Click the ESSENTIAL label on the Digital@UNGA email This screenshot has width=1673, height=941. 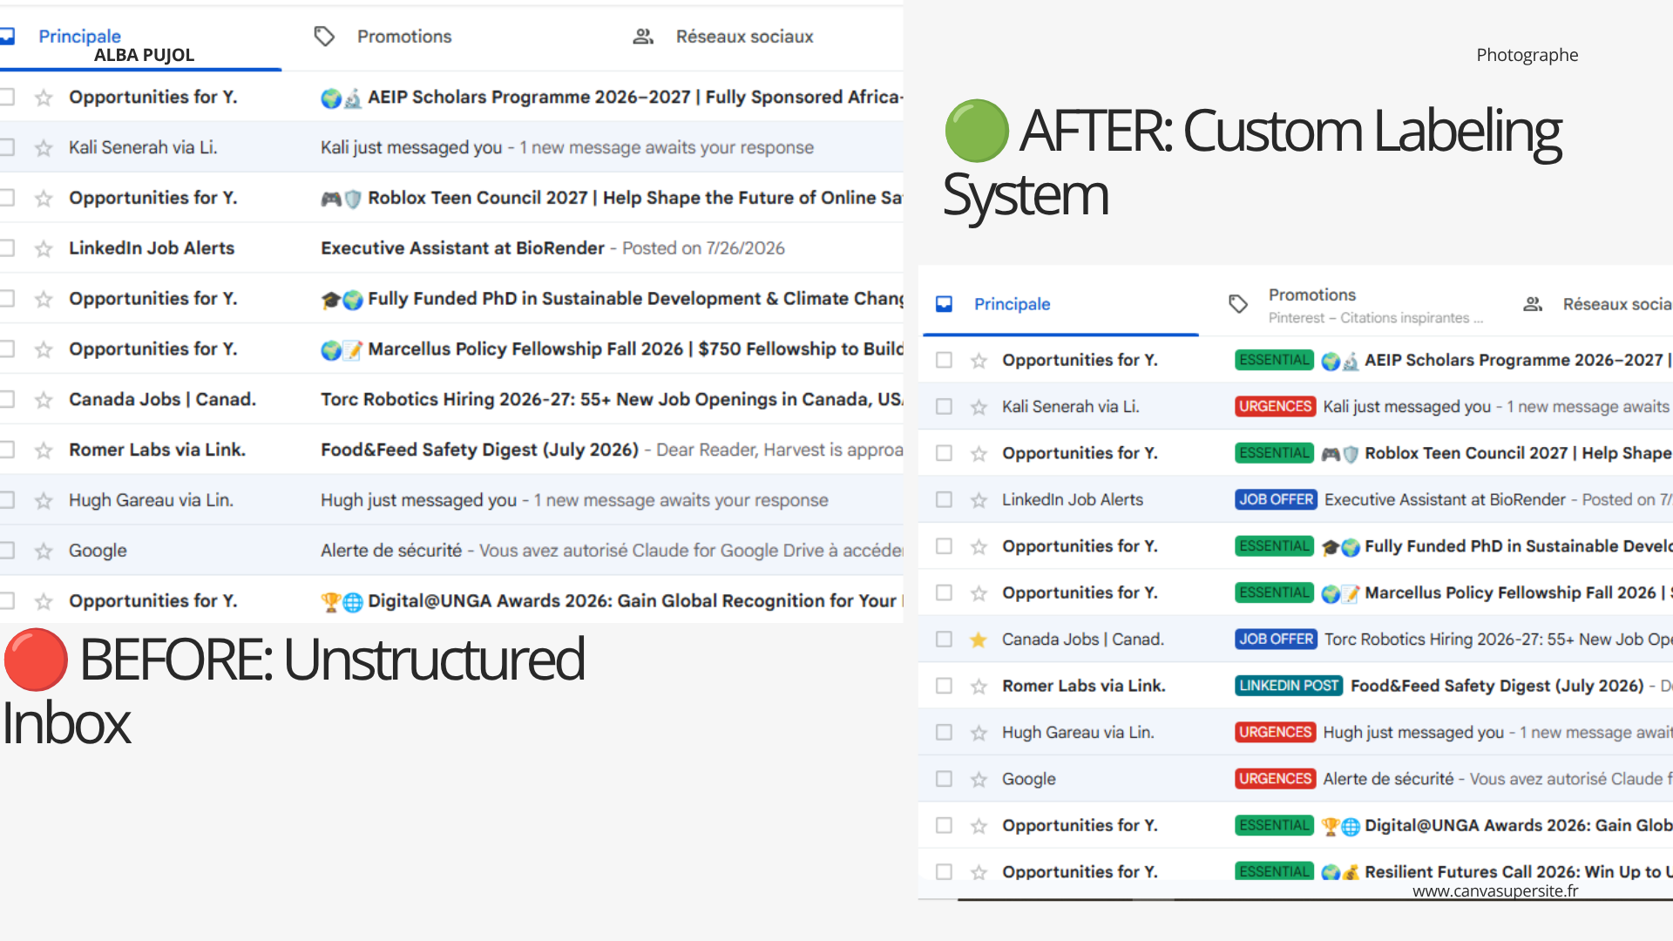coord(1274,826)
